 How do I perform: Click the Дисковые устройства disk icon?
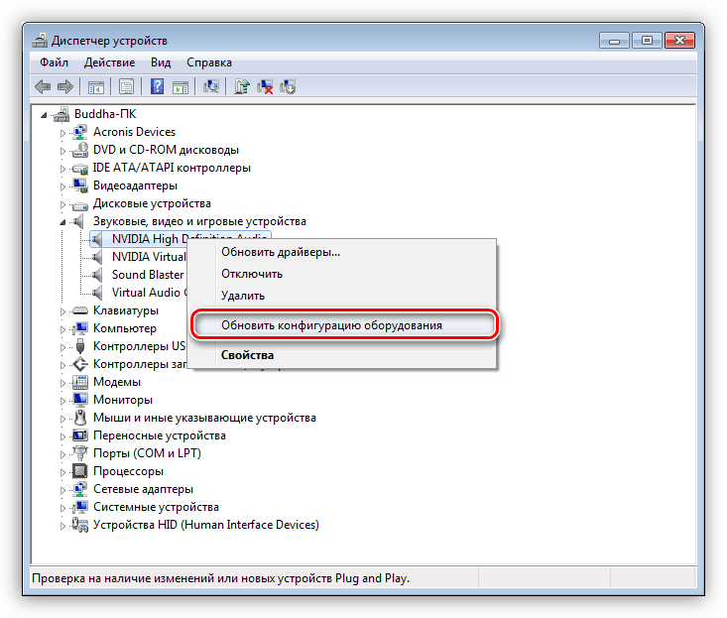pos(79,204)
